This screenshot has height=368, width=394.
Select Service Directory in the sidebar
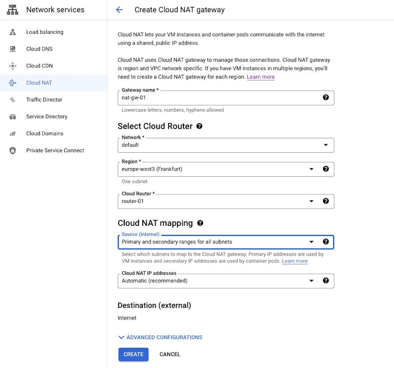(x=53, y=116)
